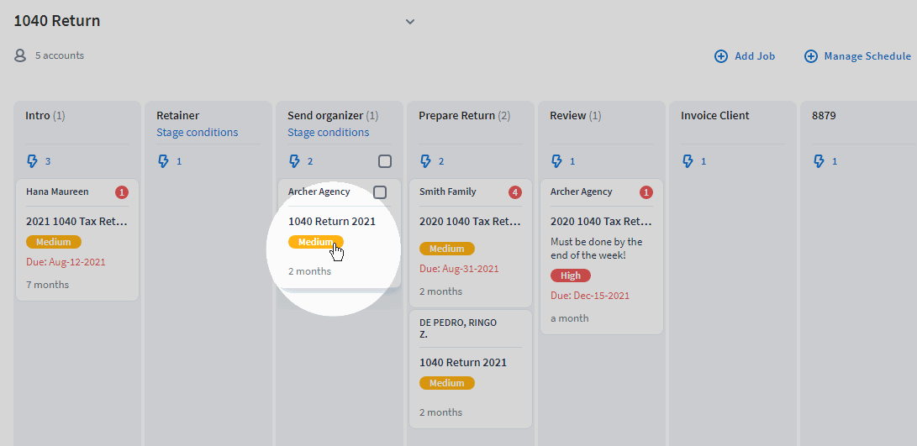917x446 pixels.
Task: Click the Medium priority badge on Hana Maureen card
Action: click(54, 242)
